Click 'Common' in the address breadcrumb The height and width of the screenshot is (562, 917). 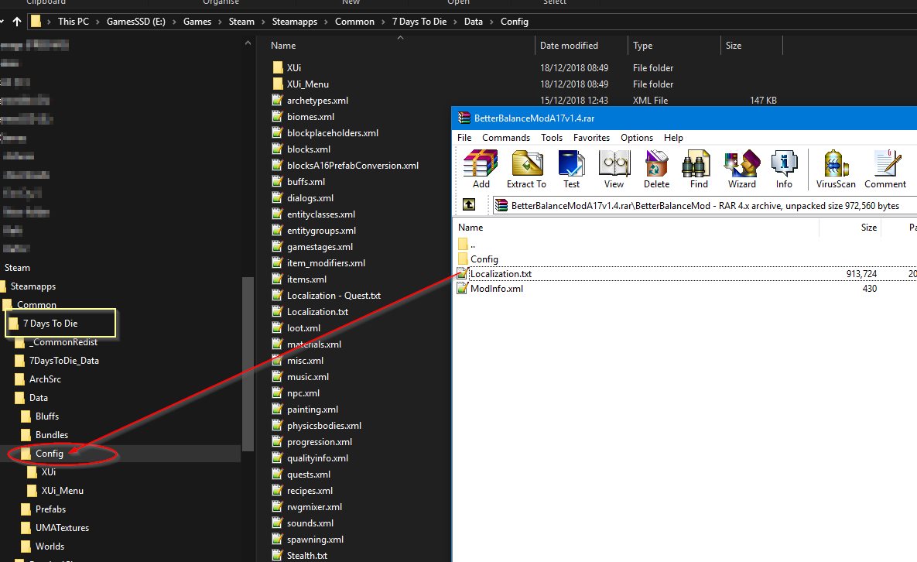click(354, 22)
